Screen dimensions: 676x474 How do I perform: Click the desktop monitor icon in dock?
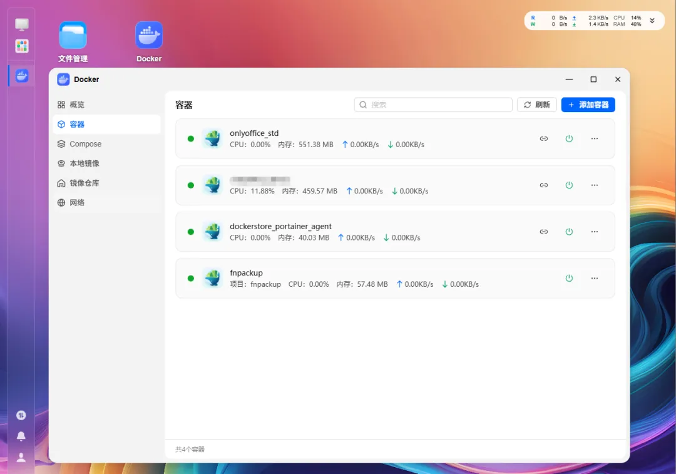coord(21,24)
